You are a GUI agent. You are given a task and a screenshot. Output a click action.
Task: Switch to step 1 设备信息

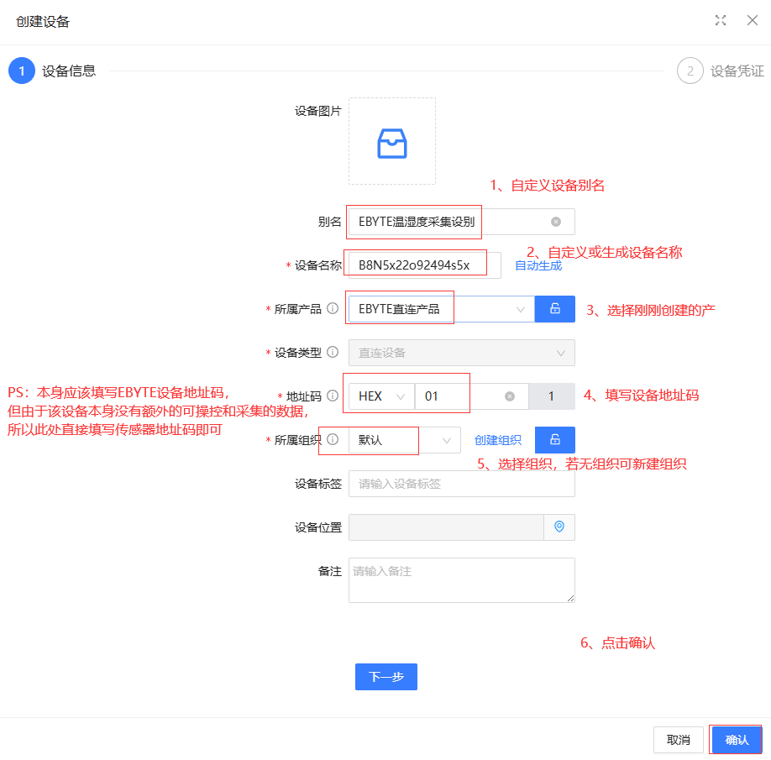(x=22, y=71)
